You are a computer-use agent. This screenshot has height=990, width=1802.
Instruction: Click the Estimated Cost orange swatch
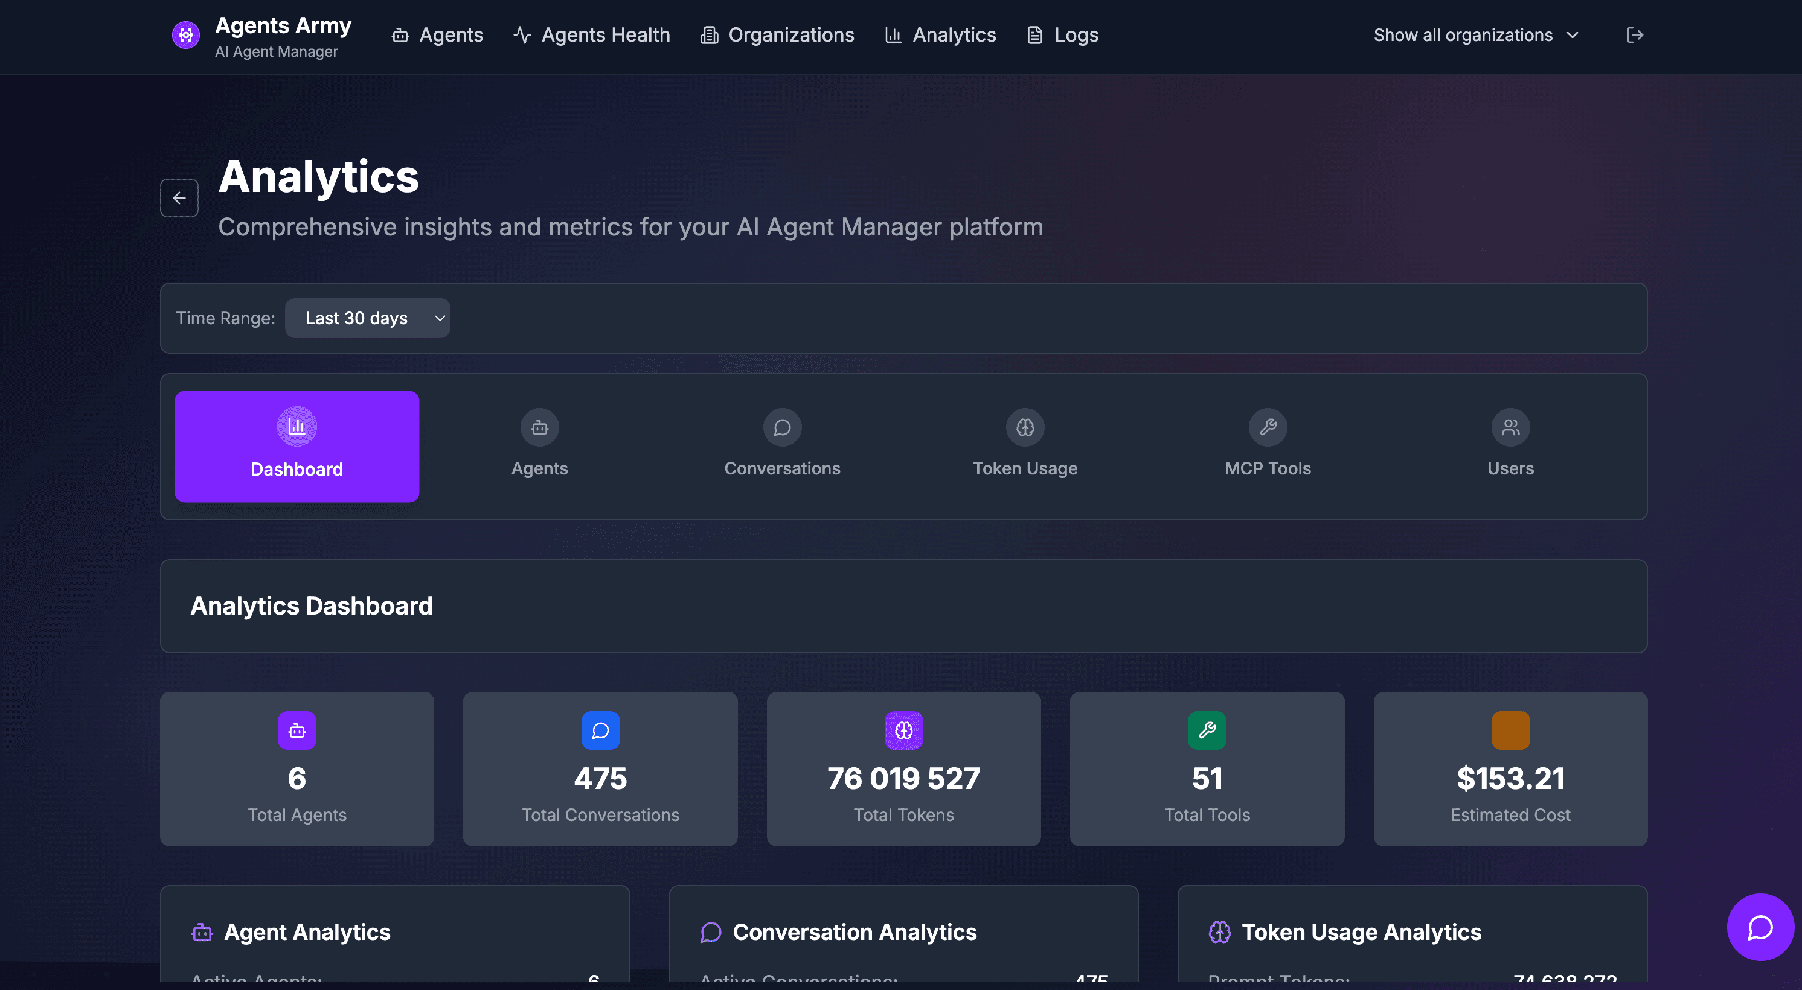point(1510,730)
